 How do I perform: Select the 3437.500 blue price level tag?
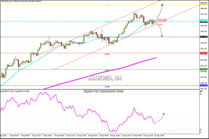coord(203,85)
